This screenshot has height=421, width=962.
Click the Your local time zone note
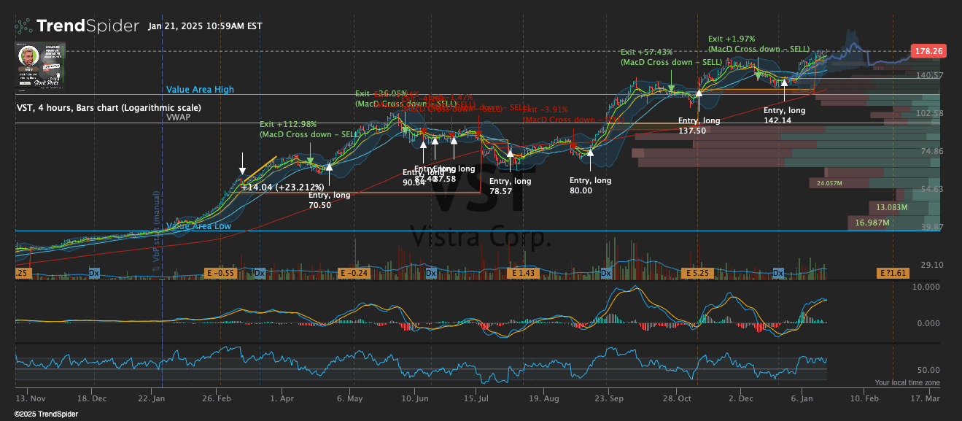tap(907, 382)
